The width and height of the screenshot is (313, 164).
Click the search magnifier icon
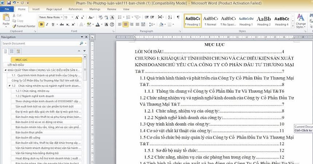(x=81, y=43)
